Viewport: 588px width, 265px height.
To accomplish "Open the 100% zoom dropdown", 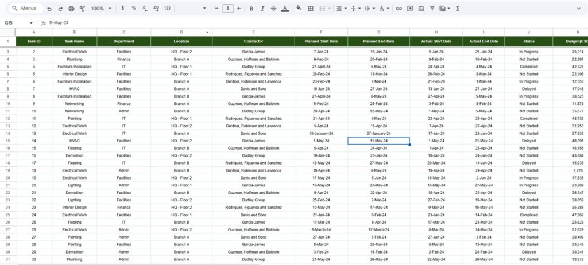I will click(101, 8).
